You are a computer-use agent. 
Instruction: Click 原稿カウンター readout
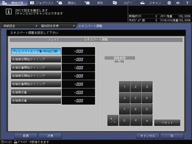pos(143,16)
